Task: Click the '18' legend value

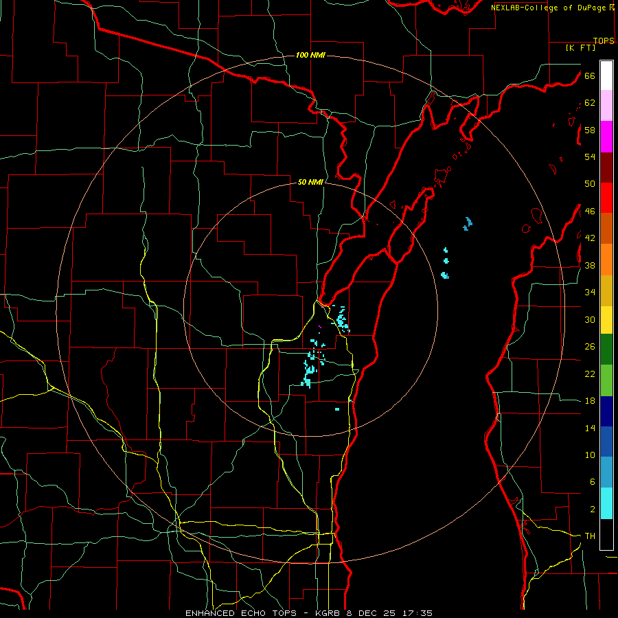Action: (x=590, y=401)
